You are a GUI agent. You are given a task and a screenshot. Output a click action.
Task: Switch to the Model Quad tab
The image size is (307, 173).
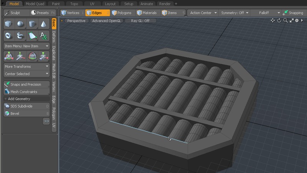[35, 3]
